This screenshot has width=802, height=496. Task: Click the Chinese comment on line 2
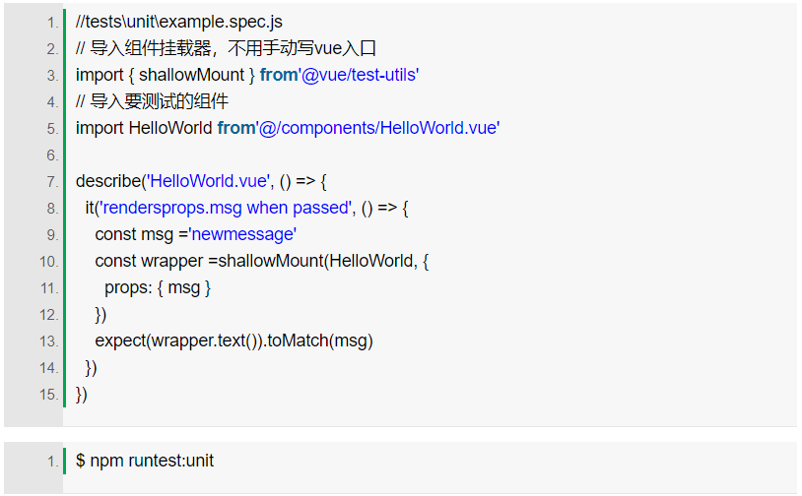tap(226, 48)
